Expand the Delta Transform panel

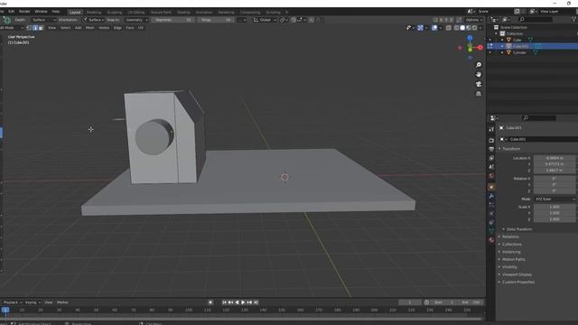(519, 229)
